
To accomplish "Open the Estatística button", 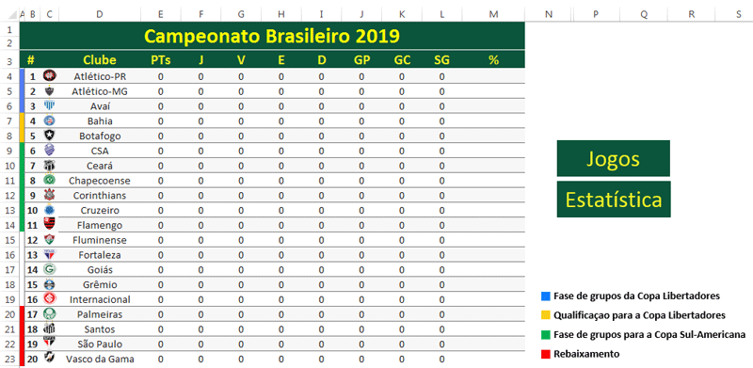I will 614,200.
